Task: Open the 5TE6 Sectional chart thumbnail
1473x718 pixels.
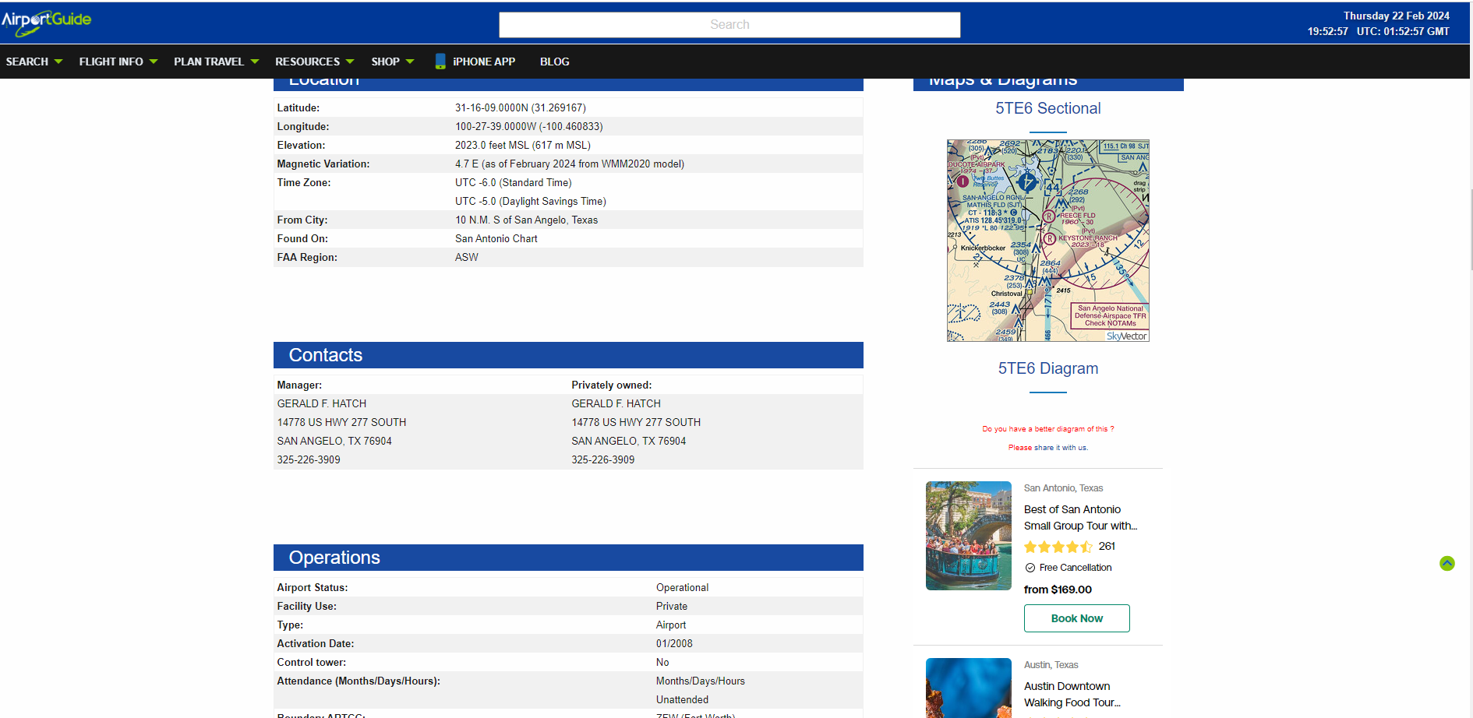Action: click(x=1048, y=241)
